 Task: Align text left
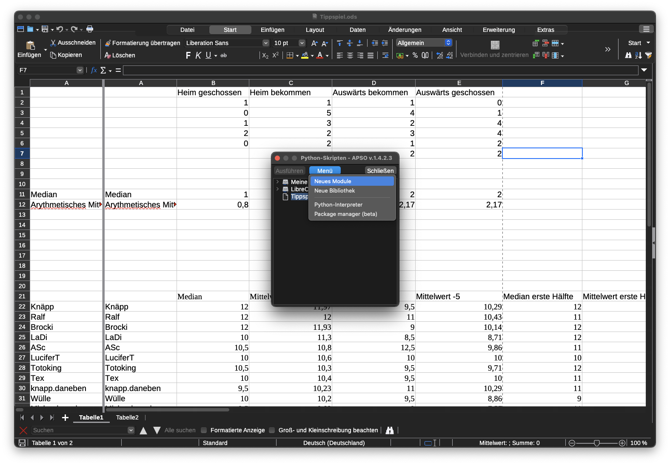coord(339,55)
